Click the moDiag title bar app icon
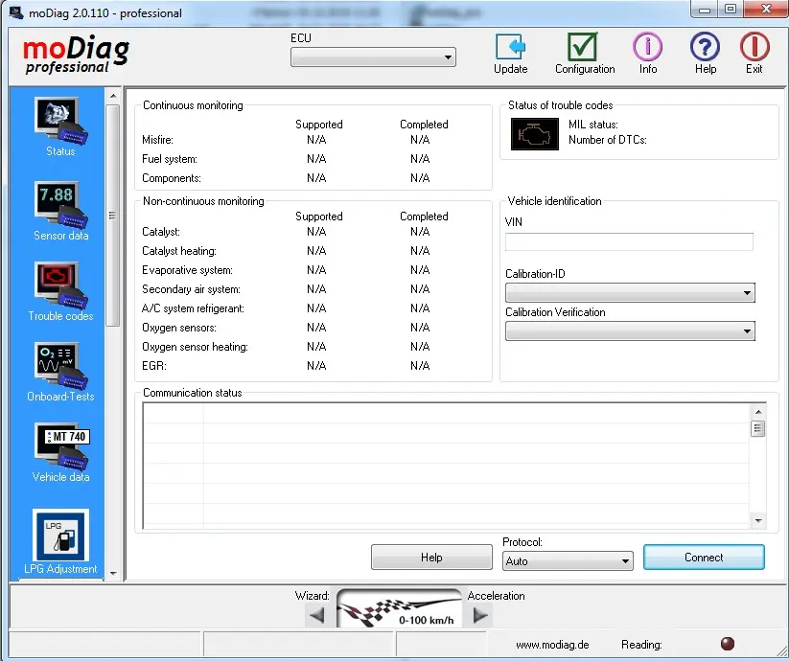 (16, 12)
